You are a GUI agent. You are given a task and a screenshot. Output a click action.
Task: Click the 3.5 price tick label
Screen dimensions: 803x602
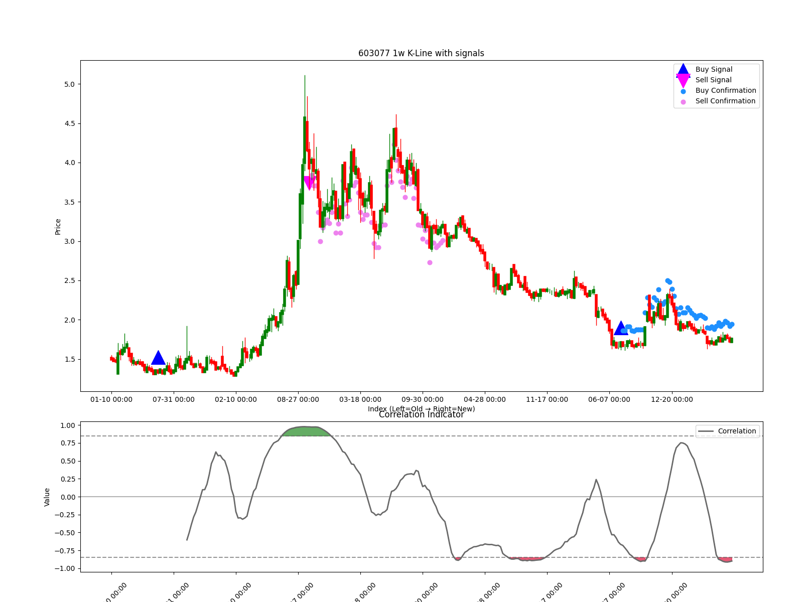pos(69,202)
